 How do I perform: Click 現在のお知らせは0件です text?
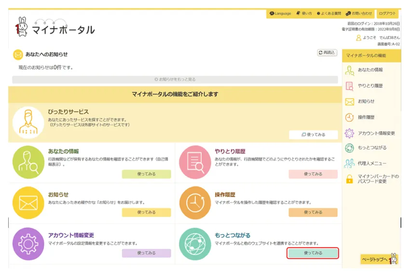click(45, 68)
